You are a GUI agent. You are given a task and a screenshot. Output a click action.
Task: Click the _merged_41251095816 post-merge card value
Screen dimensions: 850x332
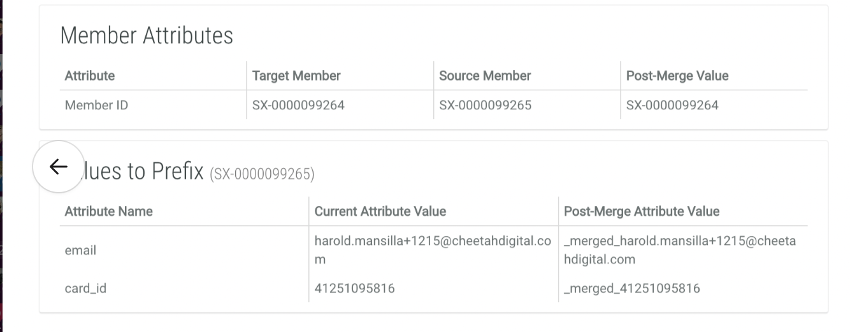[631, 289]
